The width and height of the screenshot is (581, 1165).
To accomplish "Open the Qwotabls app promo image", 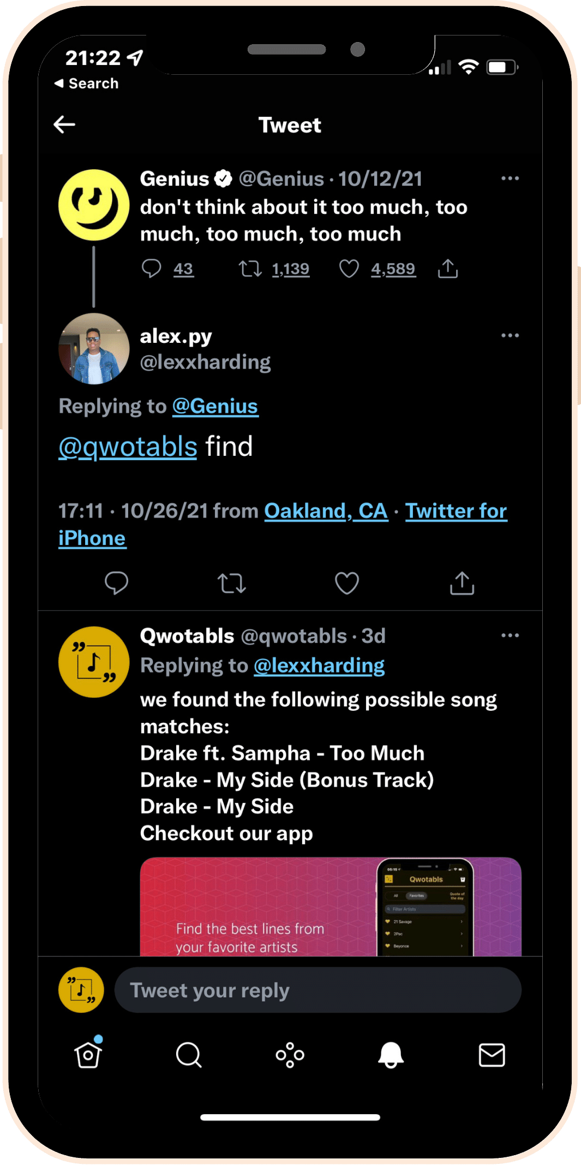I will (330, 907).
